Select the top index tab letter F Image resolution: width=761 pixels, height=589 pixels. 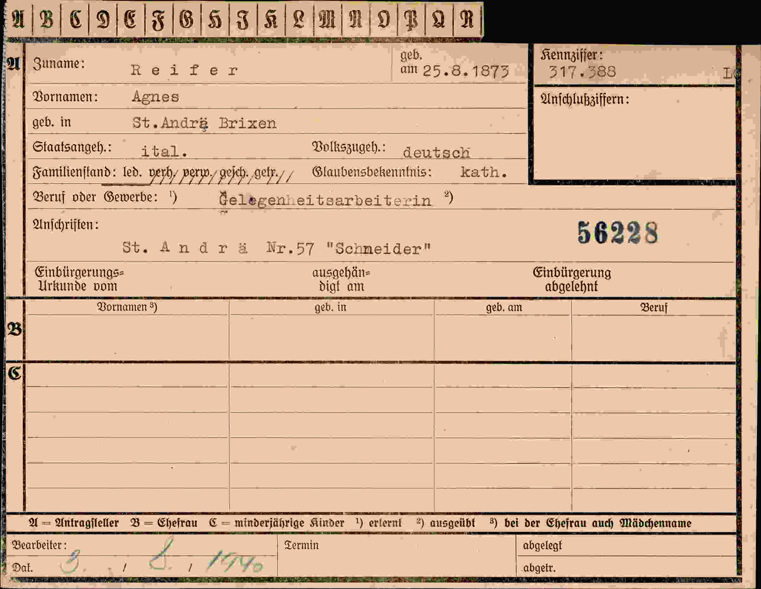(x=158, y=20)
